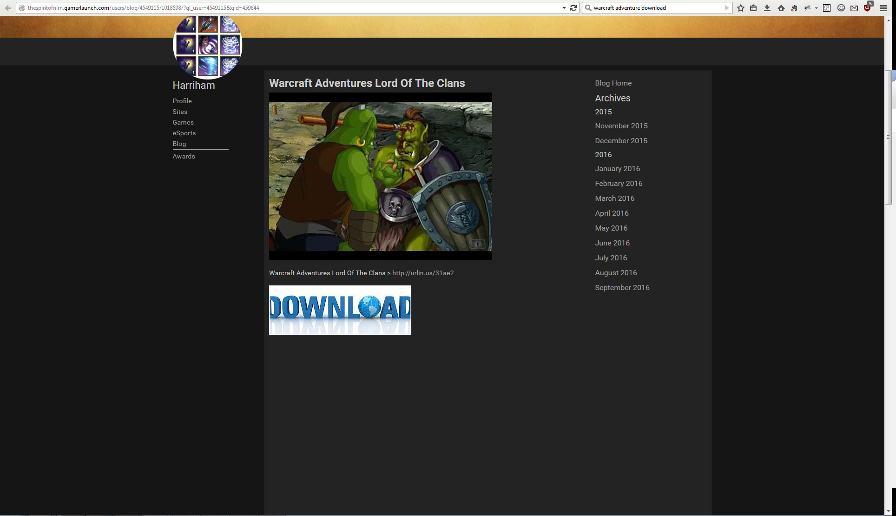Bookmark this page with star icon

pyautogui.click(x=741, y=8)
